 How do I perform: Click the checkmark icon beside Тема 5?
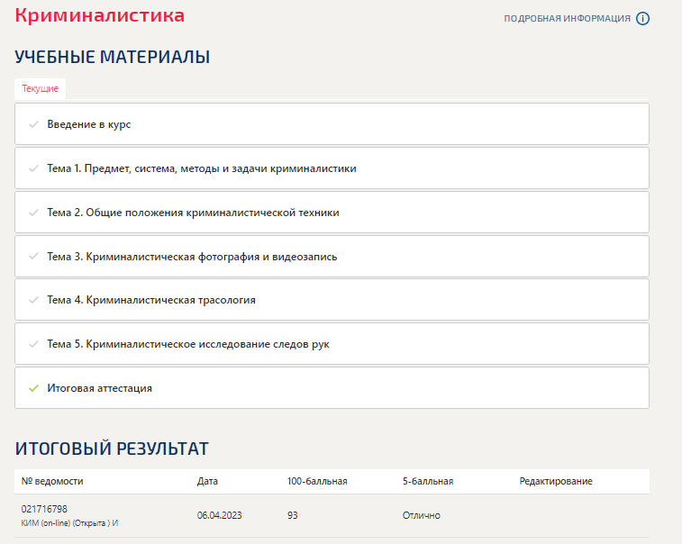pyautogui.click(x=33, y=344)
